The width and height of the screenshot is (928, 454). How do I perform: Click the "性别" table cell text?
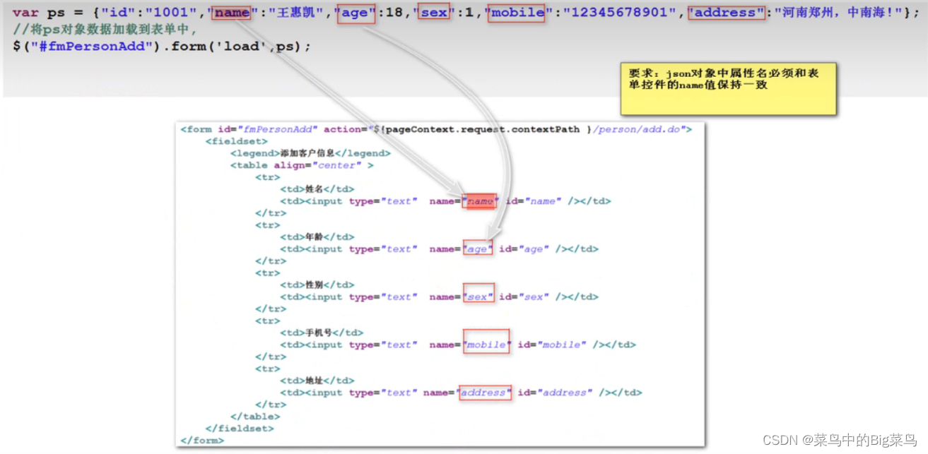click(x=314, y=285)
